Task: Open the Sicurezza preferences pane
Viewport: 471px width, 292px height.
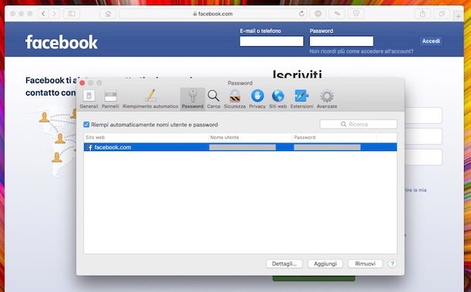Action: pos(235,99)
